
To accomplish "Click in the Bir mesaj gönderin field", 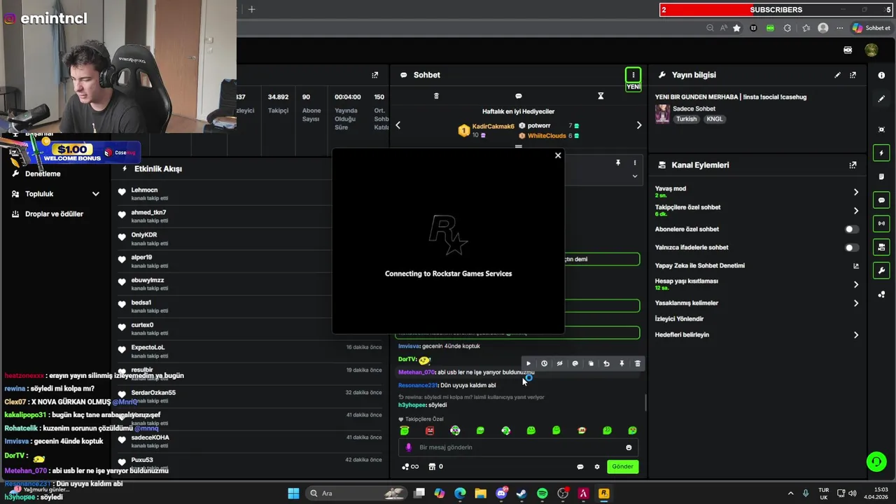I will coord(518,447).
